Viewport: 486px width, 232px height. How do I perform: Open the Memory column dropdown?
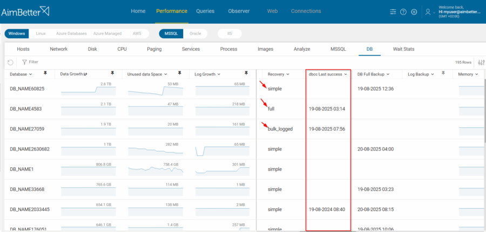coord(476,74)
